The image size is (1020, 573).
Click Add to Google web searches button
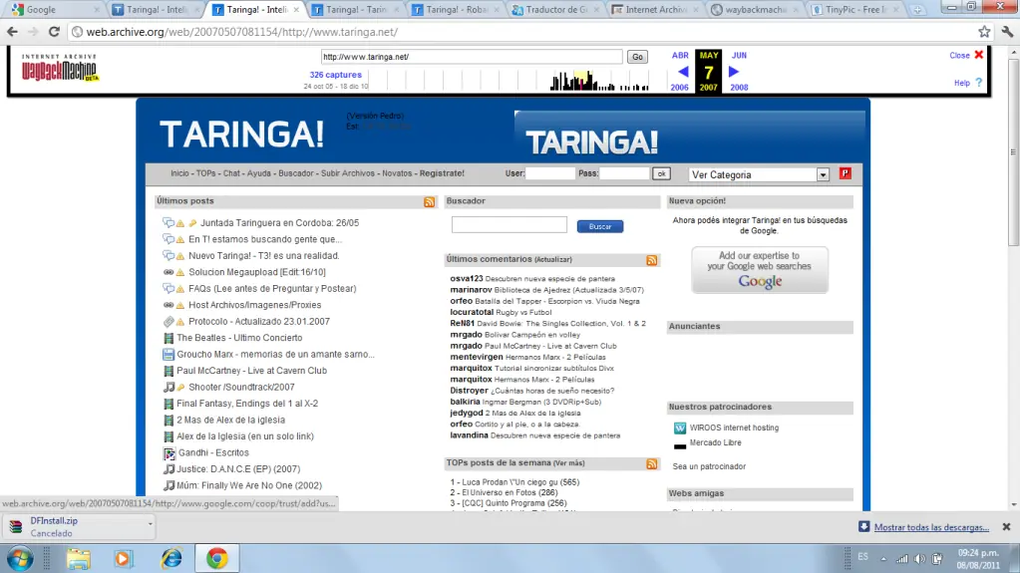tap(760, 269)
